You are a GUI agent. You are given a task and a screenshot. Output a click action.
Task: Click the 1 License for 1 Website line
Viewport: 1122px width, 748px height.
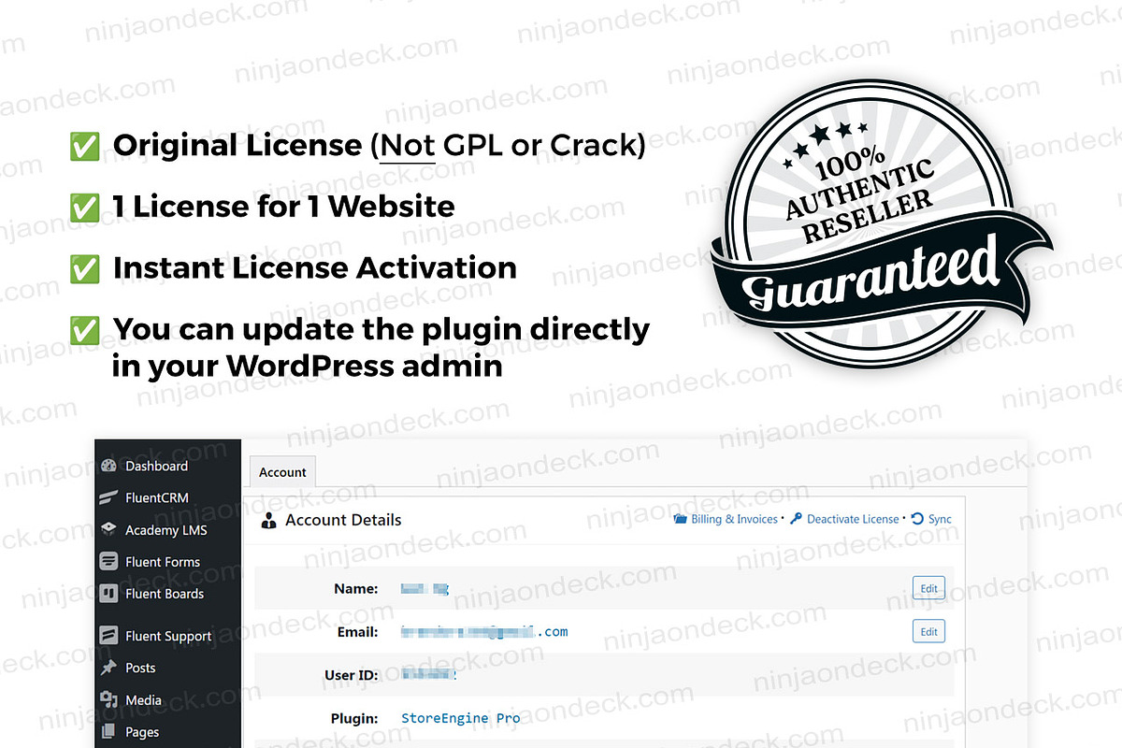click(283, 207)
